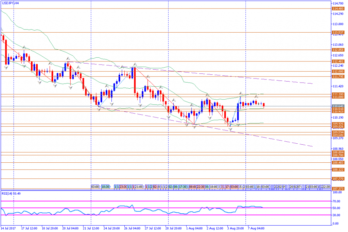The image size is (348, 232).
Task: Click the RSI(14) 50.49 indicator label
Action: (11, 194)
